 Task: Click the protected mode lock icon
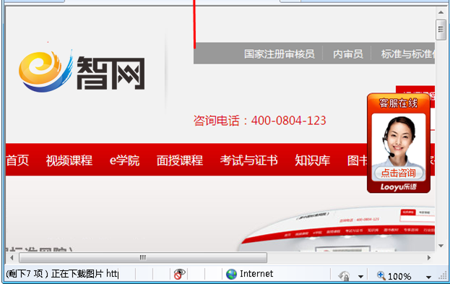click(344, 276)
